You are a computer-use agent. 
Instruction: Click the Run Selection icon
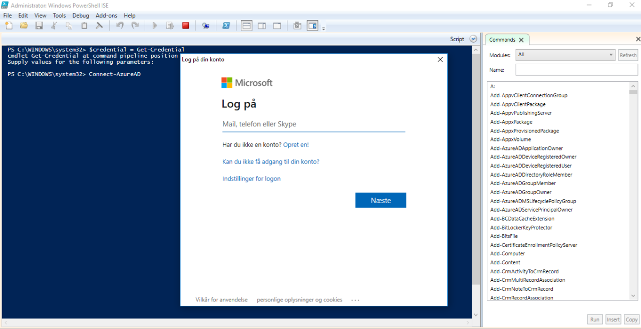pyautogui.click(x=170, y=26)
